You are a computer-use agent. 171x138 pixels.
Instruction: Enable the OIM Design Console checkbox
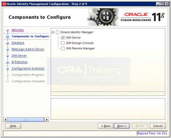(63, 43)
